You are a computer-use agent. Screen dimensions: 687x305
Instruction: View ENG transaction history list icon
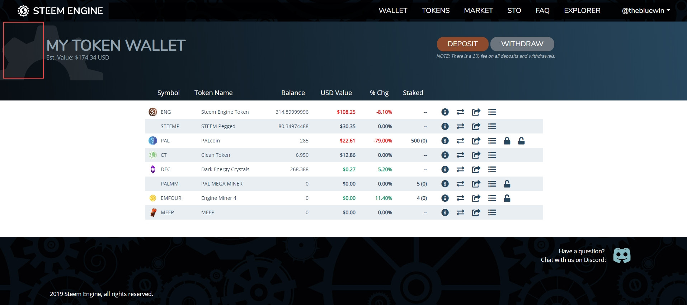(x=492, y=112)
